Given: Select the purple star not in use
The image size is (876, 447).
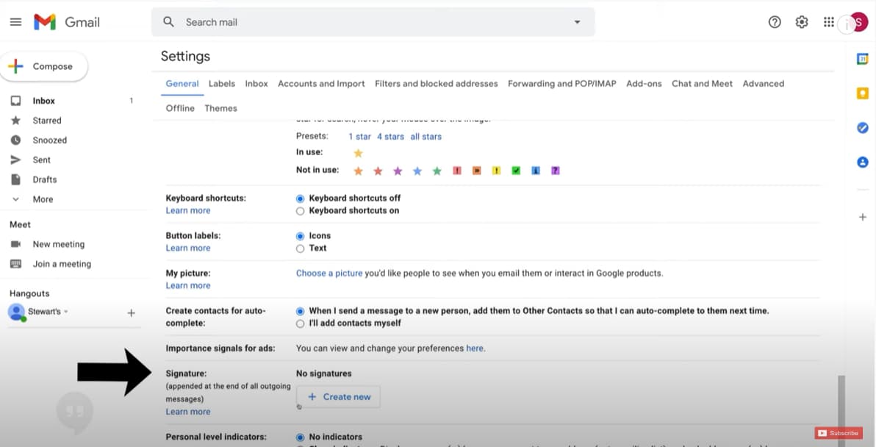Looking at the screenshot, I should pyautogui.click(x=398, y=171).
